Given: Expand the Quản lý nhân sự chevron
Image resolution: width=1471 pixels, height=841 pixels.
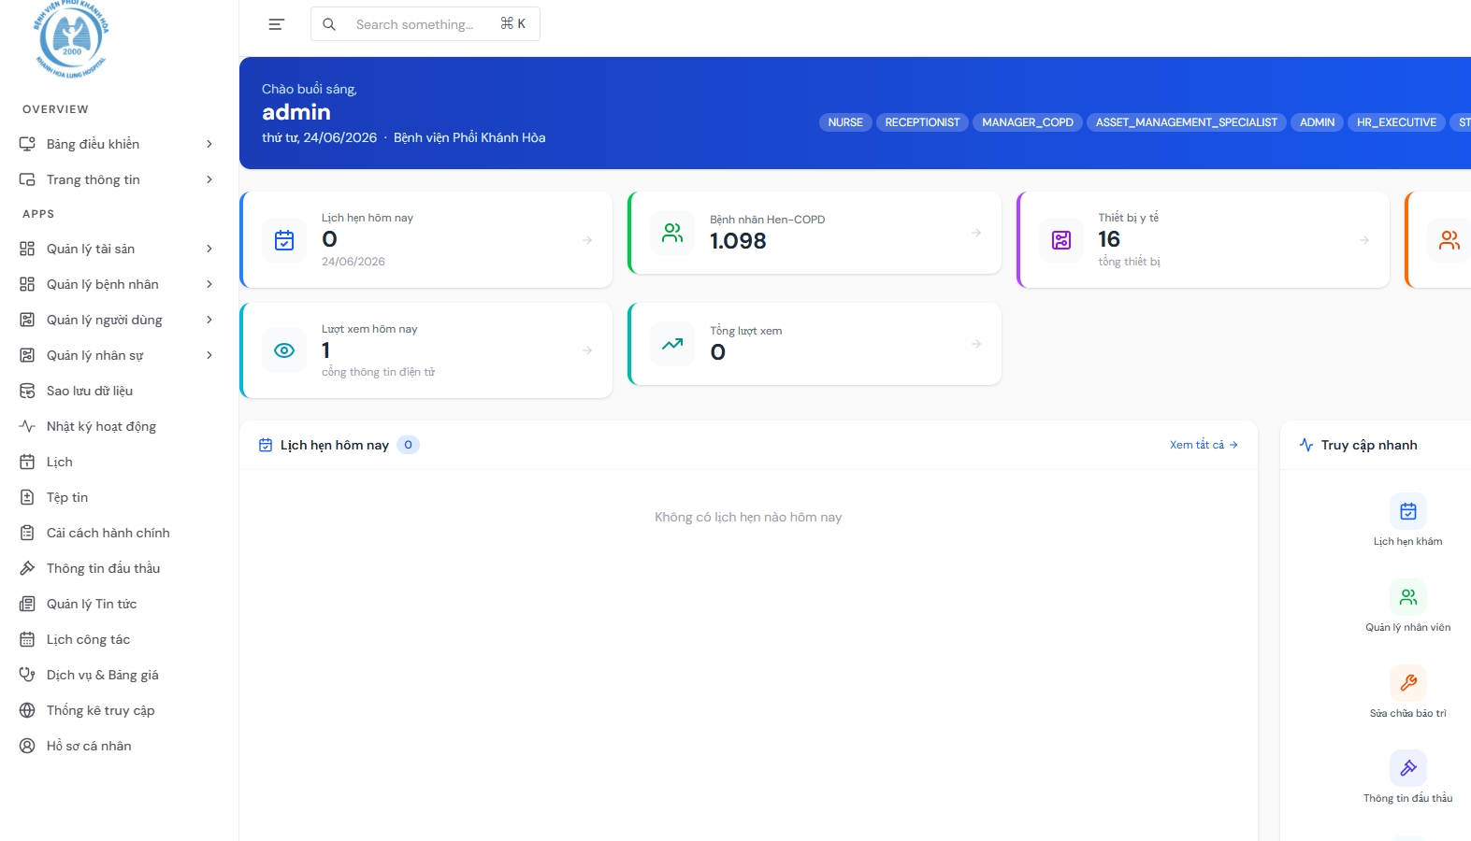Looking at the screenshot, I should point(209,355).
